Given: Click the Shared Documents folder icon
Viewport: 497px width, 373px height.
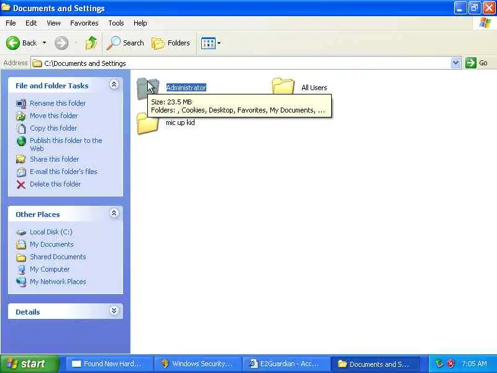Looking at the screenshot, I should [21, 257].
